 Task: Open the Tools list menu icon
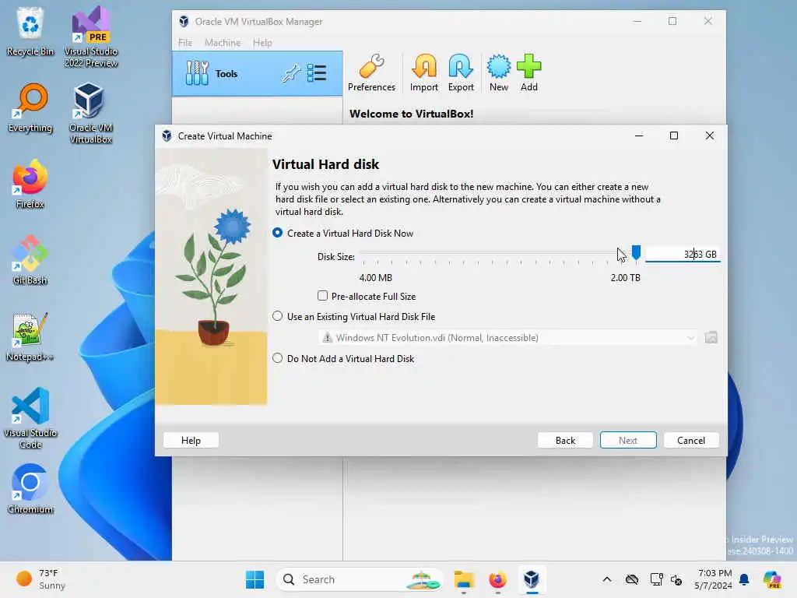tap(317, 73)
